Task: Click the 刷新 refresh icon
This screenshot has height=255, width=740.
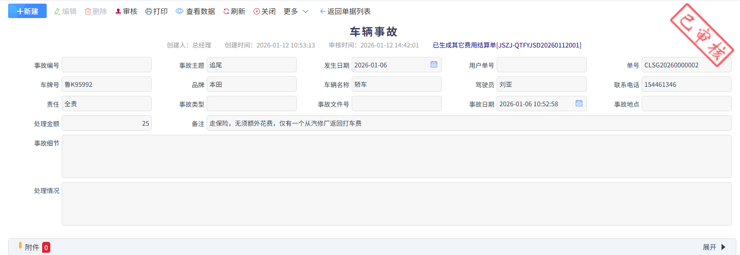Action: point(226,11)
